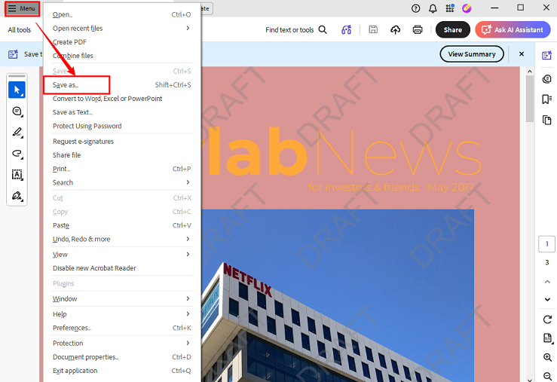This screenshot has height=382, width=557.
Task: Click the floppy disk save icon
Action: [x=373, y=30]
